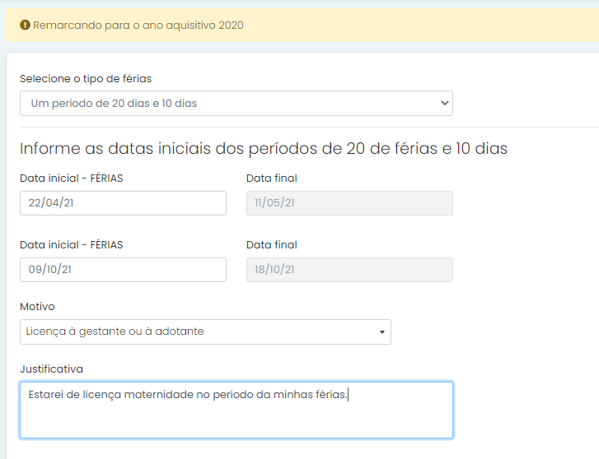599x459 pixels.
Task: Click the 'Informe as datas iniciais' heading
Action: tap(264, 148)
